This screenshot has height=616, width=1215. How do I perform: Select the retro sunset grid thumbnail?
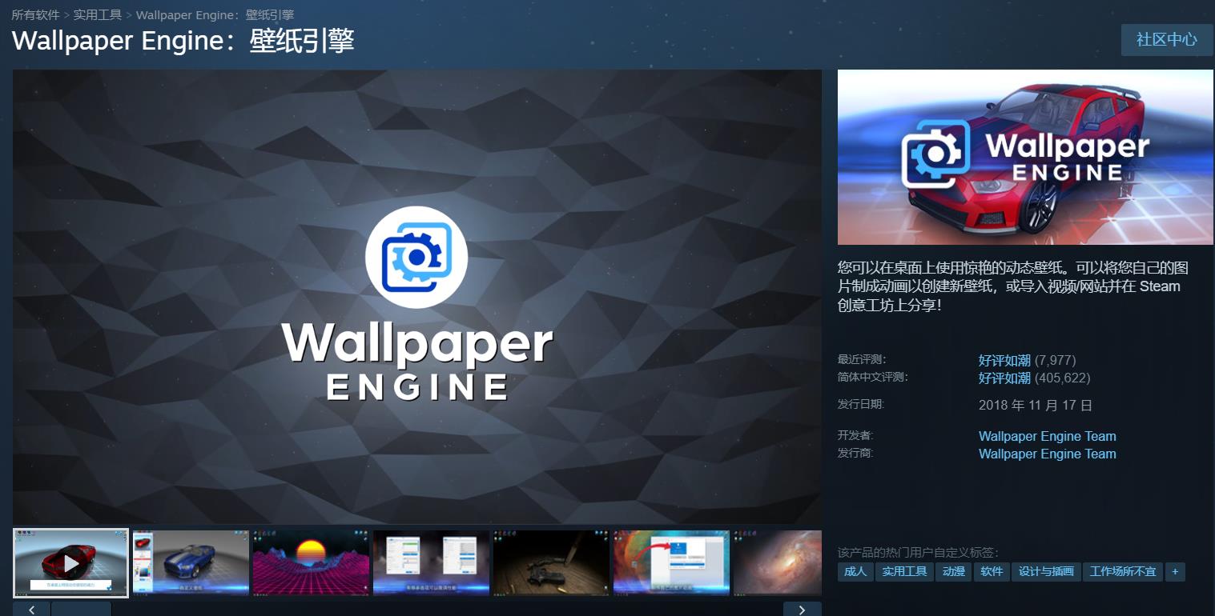[x=311, y=563]
